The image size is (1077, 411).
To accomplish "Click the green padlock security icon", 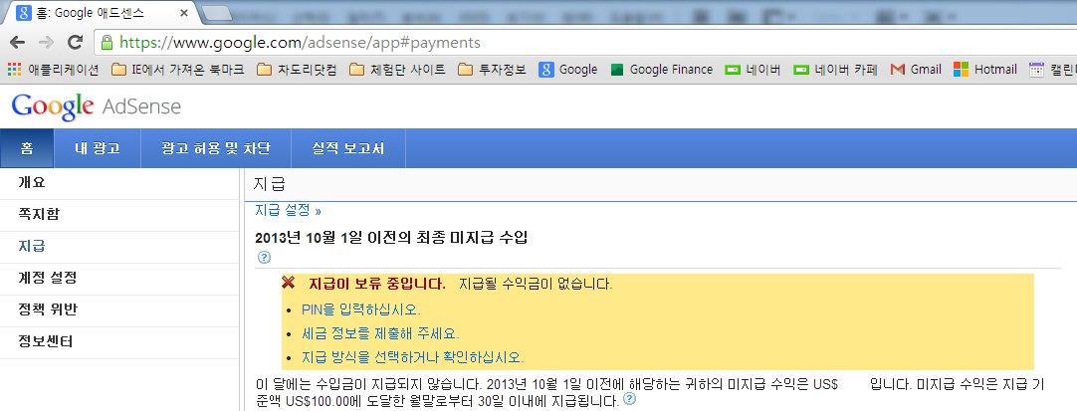I will click(x=107, y=43).
